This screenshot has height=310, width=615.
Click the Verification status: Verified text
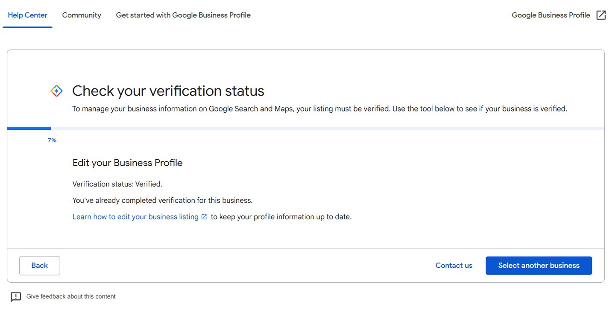[x=117, y=184]
